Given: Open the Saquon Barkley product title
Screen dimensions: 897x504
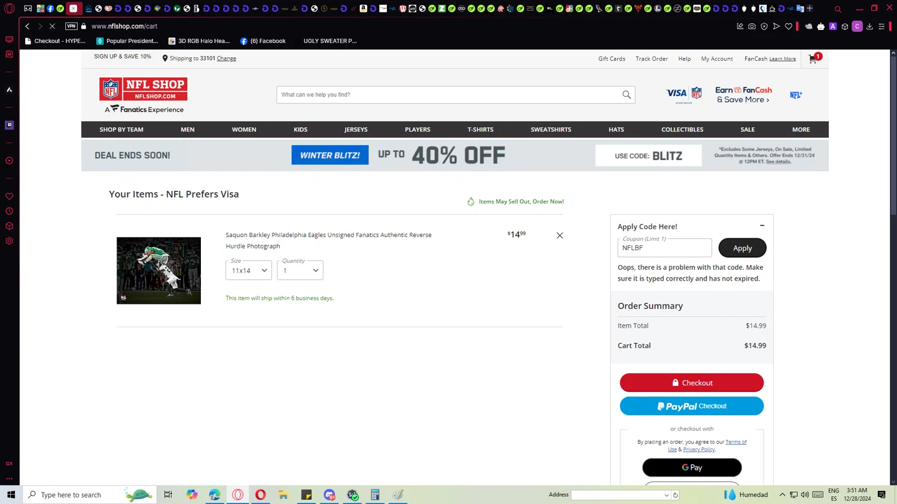Looking at the screenshot, I should click(328, 240).
